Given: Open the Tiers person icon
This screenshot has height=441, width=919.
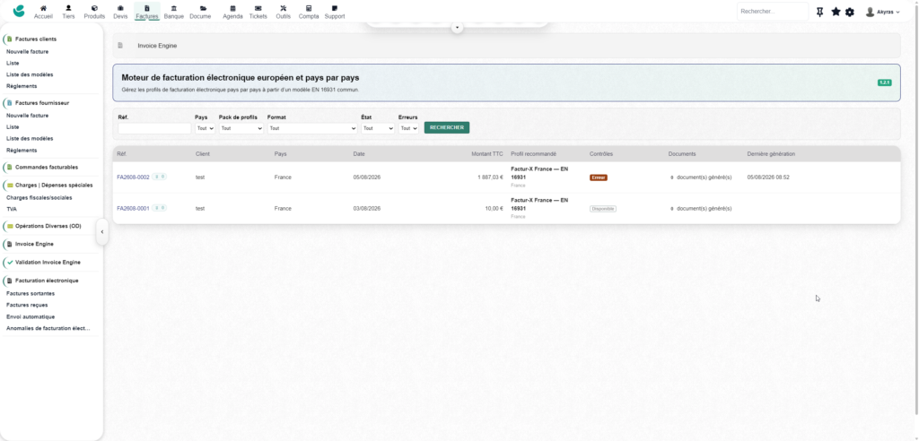Looking at the screenshot, I should coord(68,8).
